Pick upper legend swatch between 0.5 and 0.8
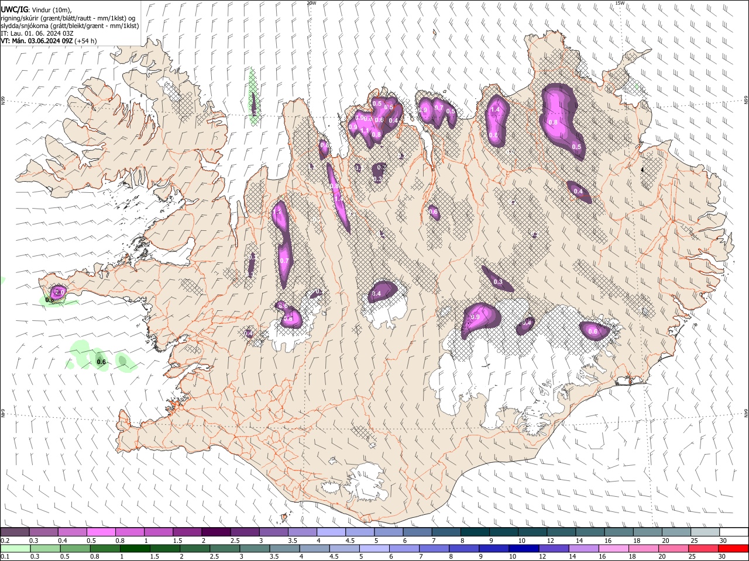 [101, 532]
